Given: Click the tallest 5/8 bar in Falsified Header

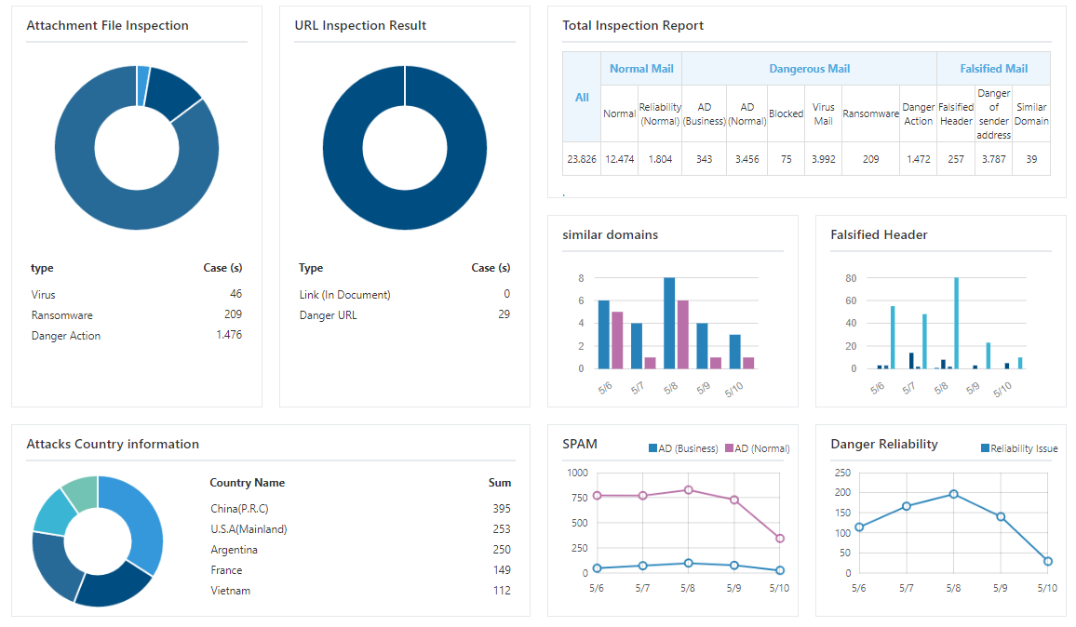Looking at the screenshot, I should pyautogui.click(x=956, y=324).
